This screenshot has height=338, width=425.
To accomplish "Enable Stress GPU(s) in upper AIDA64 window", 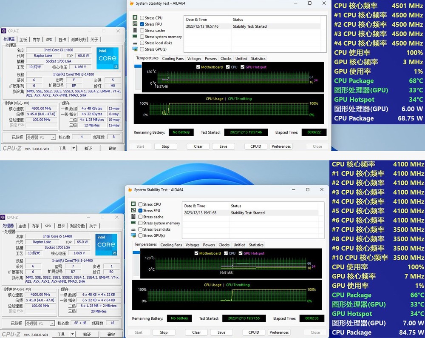I will (x=142, y=49).
